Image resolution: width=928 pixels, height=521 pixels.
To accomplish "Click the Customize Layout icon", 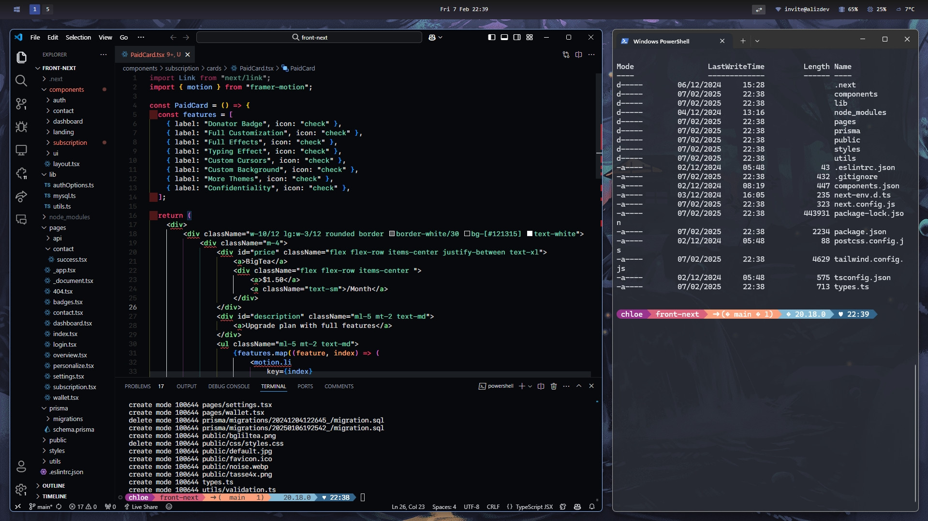I will click(x=530, y=37).
